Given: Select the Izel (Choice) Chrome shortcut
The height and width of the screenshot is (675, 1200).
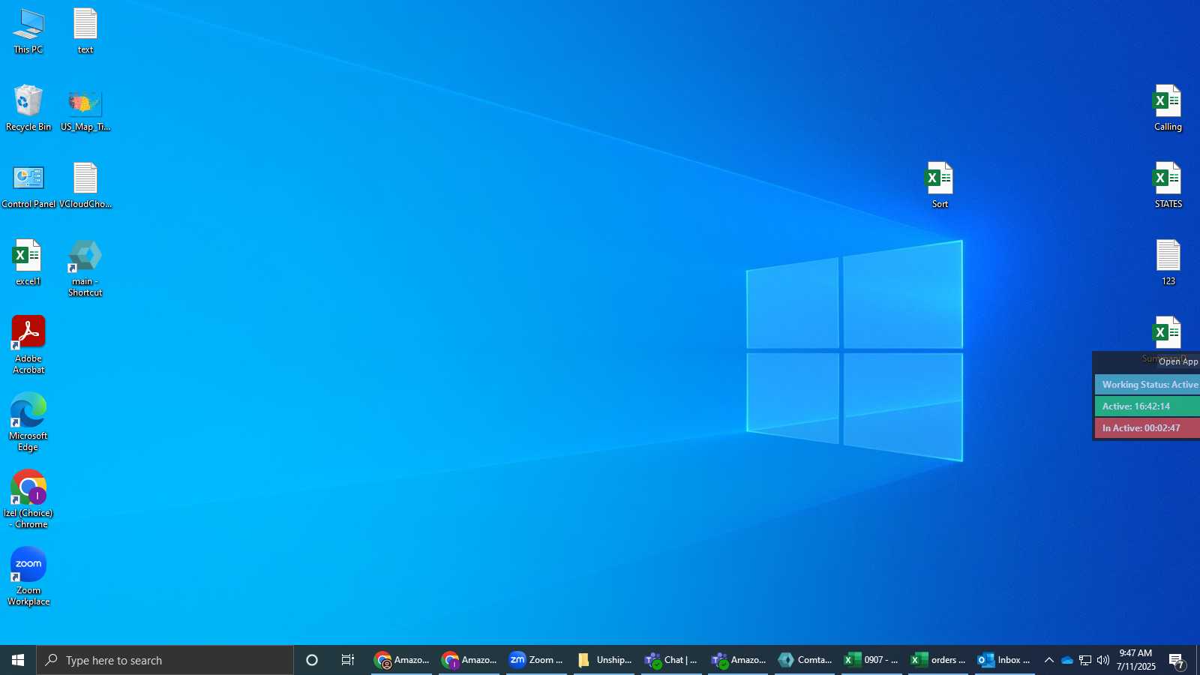Looking at the screenshot, I should (28, 499).
